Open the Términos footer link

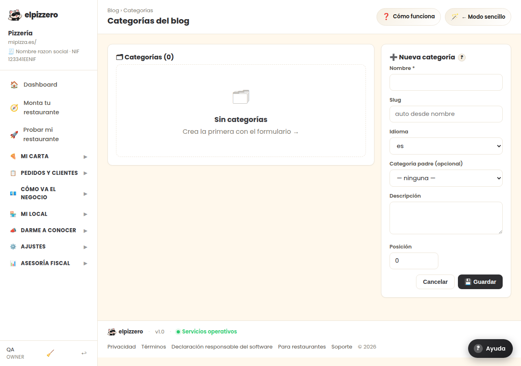[153, 347]
